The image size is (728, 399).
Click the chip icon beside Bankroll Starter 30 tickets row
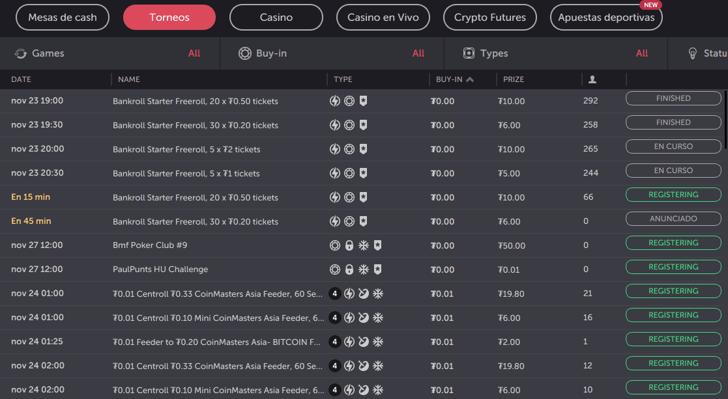click(349, 124)
